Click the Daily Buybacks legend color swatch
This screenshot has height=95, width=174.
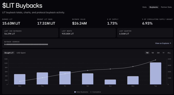click(x=75, y=92)
